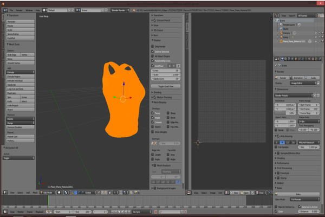Viewport: 325px width, 217px height.
Task: Open the Texture properties tab icon
Action: [x=313, y=59]
